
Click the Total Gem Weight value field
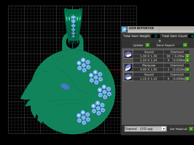pos(155,36)
